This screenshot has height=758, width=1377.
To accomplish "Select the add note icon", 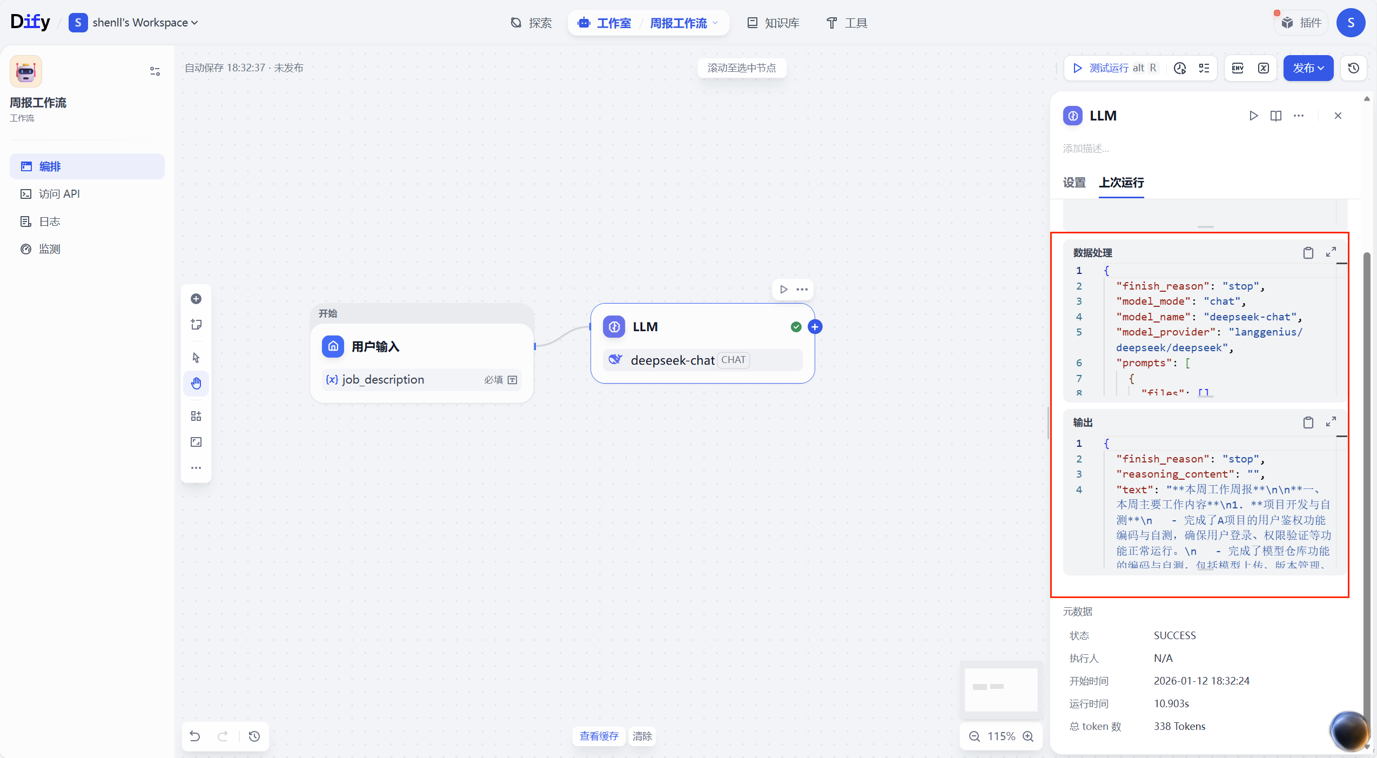I will click(x=196, y=324).
